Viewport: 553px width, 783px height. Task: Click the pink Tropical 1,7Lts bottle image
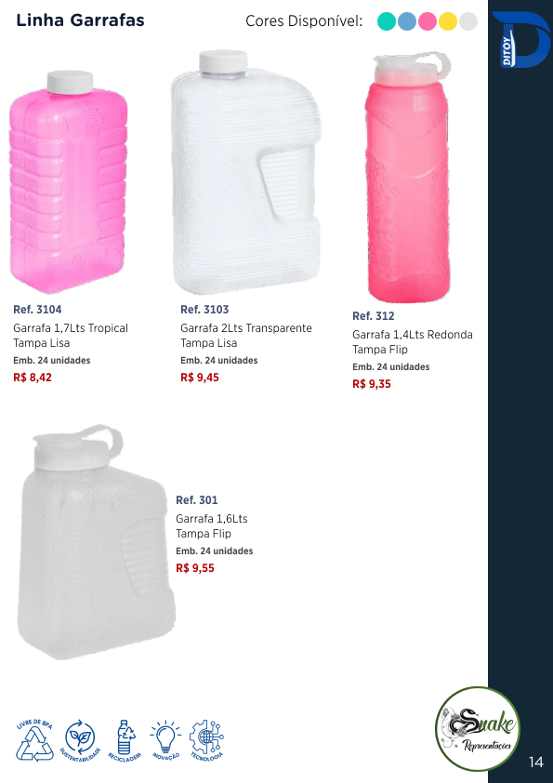pyautogui.click(x=68, y=181)
